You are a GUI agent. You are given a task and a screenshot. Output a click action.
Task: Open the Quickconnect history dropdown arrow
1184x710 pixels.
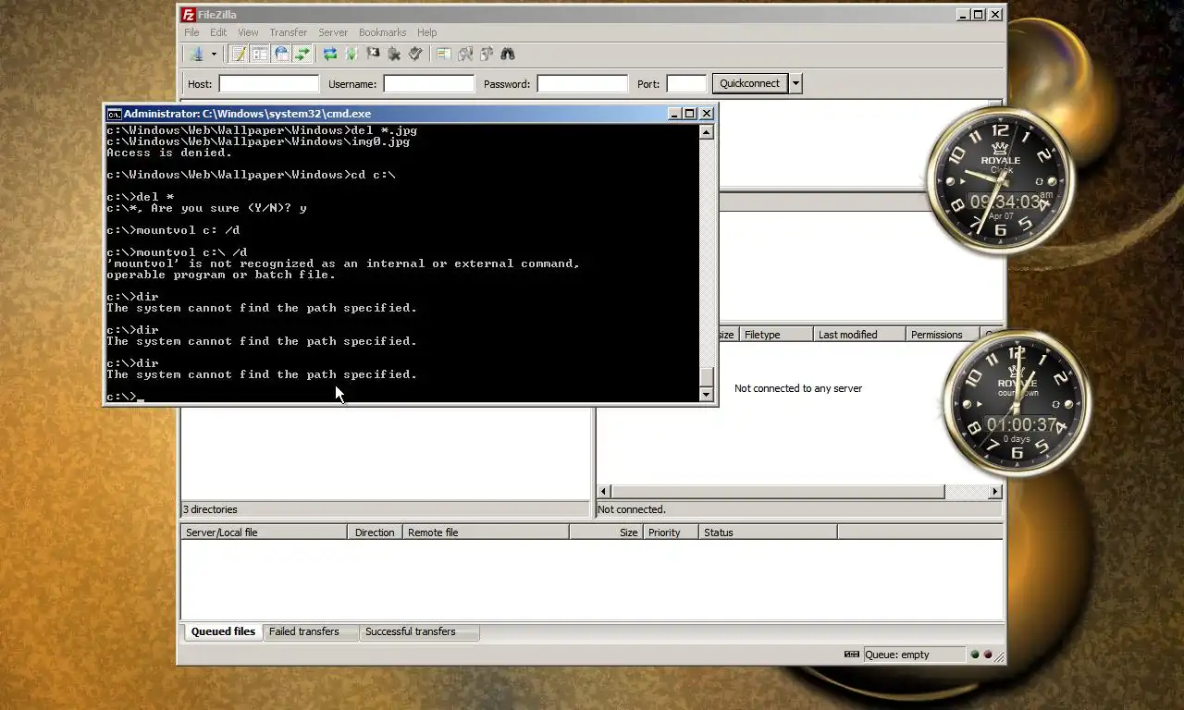(x=795, y=83)
